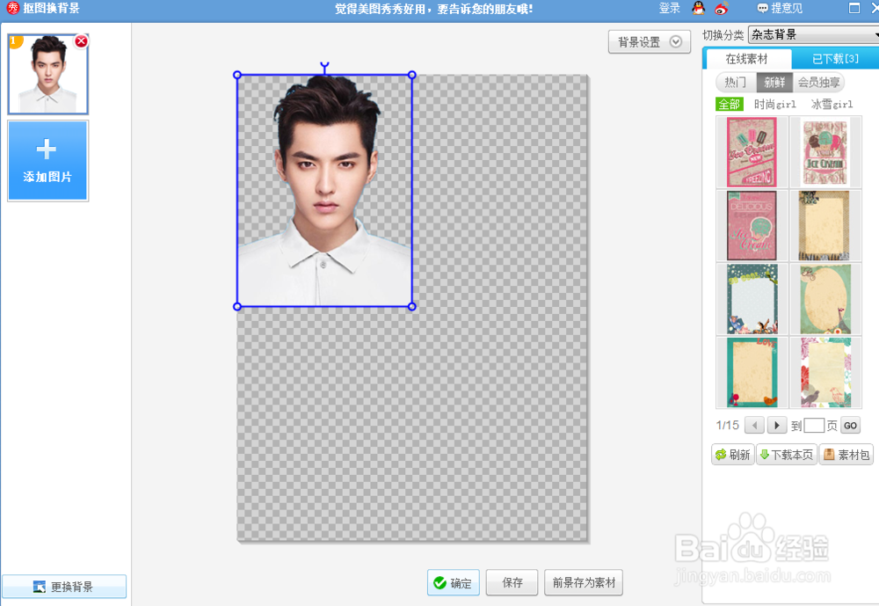
Task: Pick the floral bird frame background
Action: pyautogui.click(x=825, y=372)
